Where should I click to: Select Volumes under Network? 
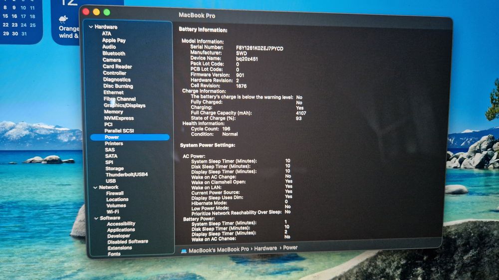click(x=116, y=205)
